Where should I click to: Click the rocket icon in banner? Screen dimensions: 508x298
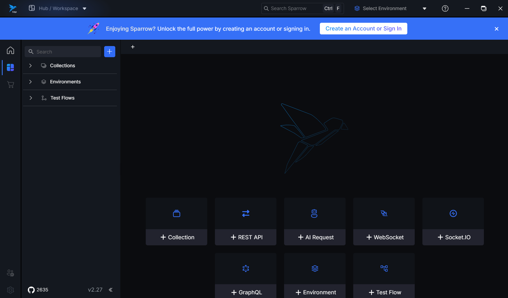(x=94, y=28)
